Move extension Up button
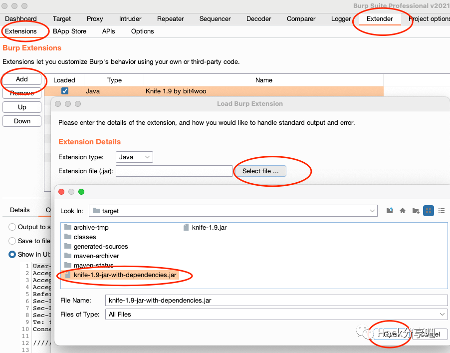The image size is (450, 353). [x=22, y=107]
